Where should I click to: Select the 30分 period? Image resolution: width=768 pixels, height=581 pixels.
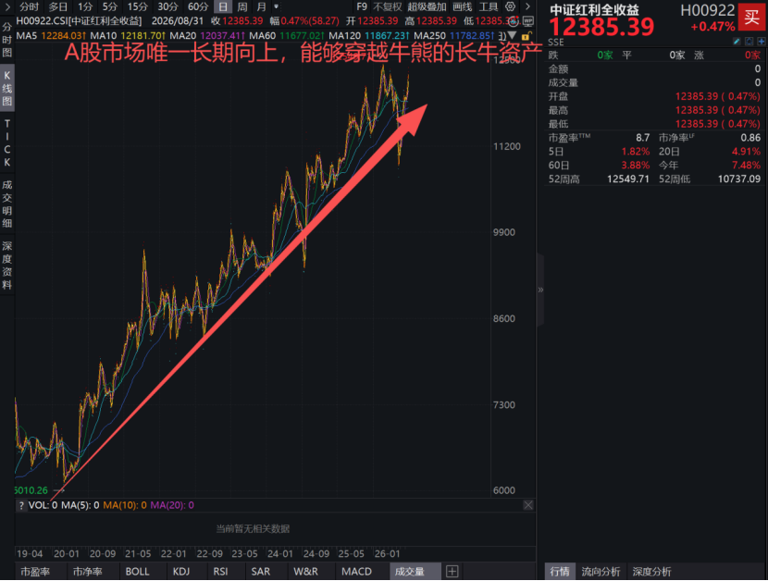click(167, 6)
